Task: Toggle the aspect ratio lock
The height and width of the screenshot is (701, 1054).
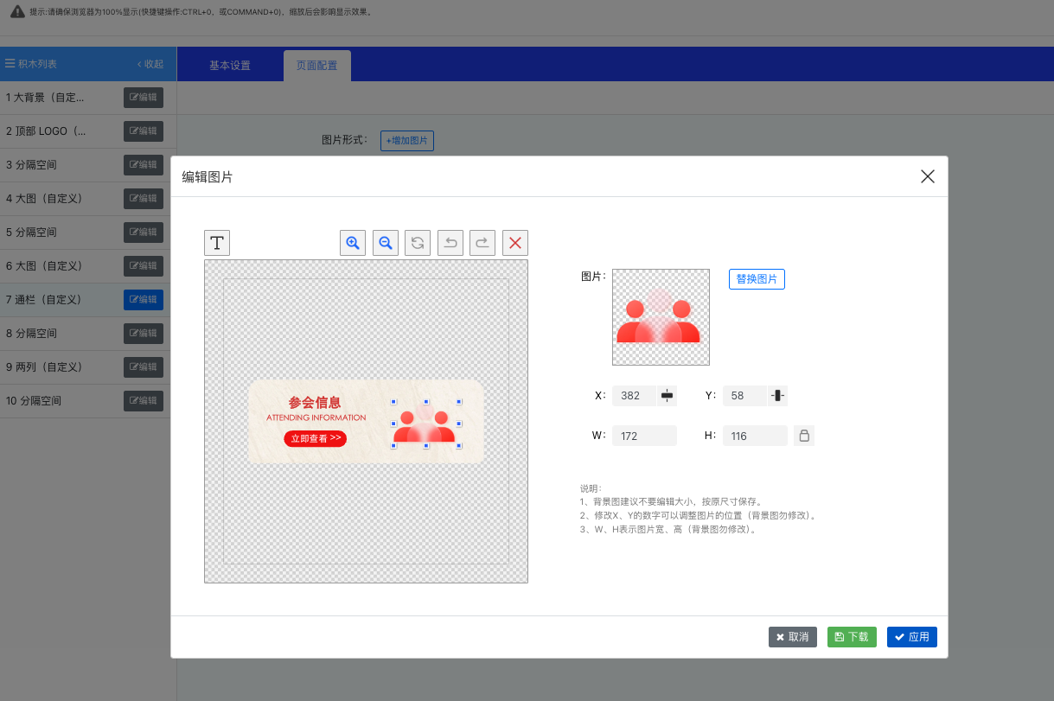Action: coord(804,436)
